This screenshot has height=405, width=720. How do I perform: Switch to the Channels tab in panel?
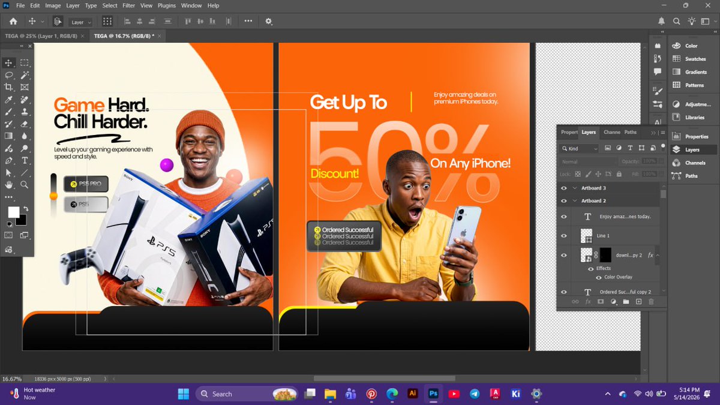[x=611, y=132]
